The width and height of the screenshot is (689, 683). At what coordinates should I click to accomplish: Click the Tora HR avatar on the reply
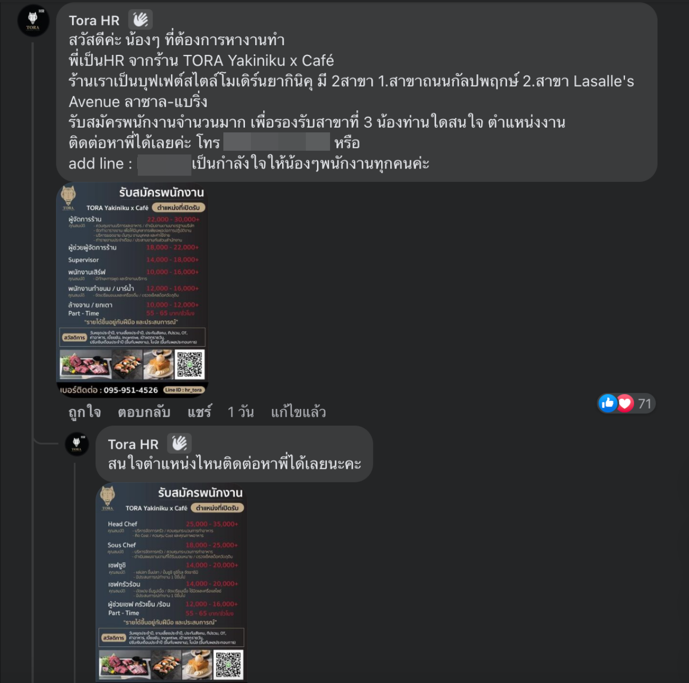[x=77, y=444]
